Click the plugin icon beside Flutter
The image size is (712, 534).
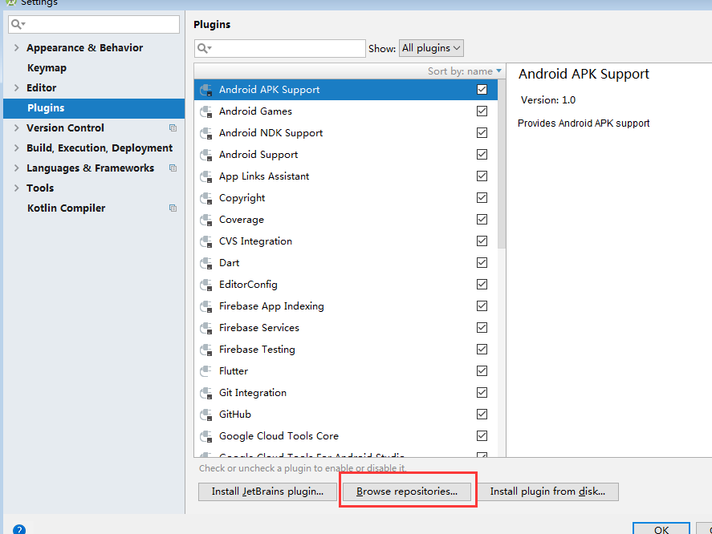tap(205, 371)
